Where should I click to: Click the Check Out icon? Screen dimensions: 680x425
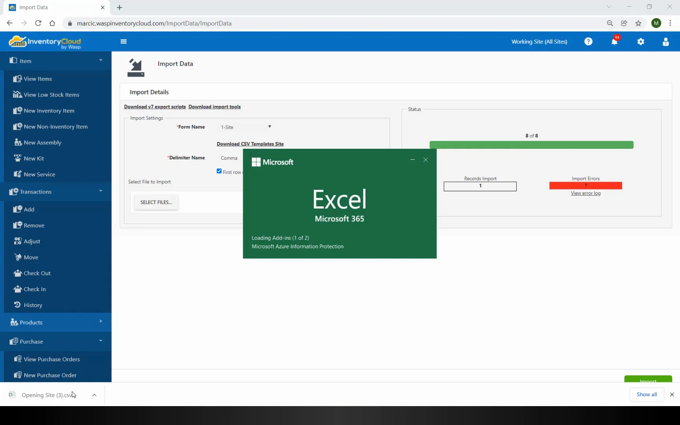tap(17, 273)
